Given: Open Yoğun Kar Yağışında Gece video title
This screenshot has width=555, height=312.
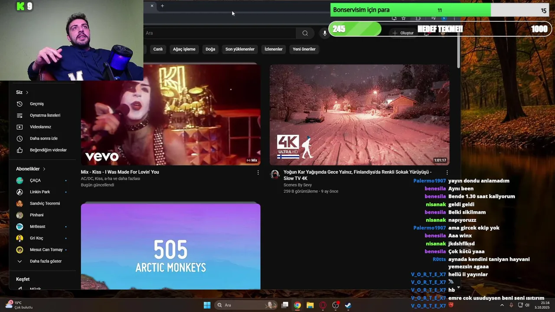Looking at the screenshot, I should (358, 175).
